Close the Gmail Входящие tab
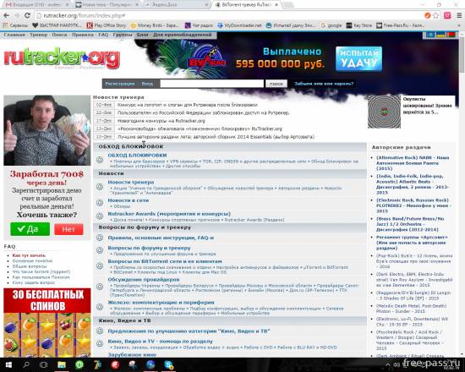465x372 pixels. point(67,5)
